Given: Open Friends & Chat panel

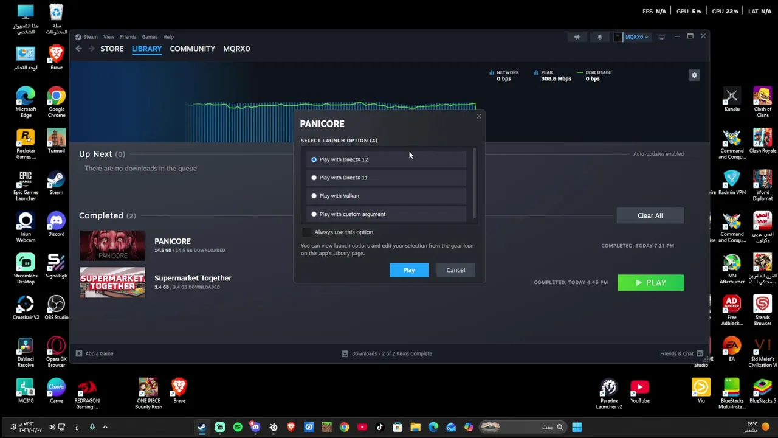Looking at the screenshot, I should point(681,353).
